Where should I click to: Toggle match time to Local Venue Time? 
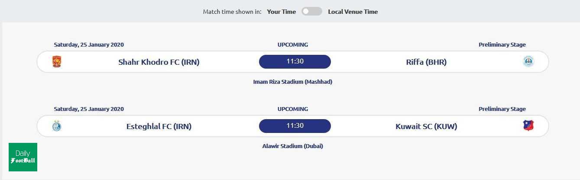[312, 12]
